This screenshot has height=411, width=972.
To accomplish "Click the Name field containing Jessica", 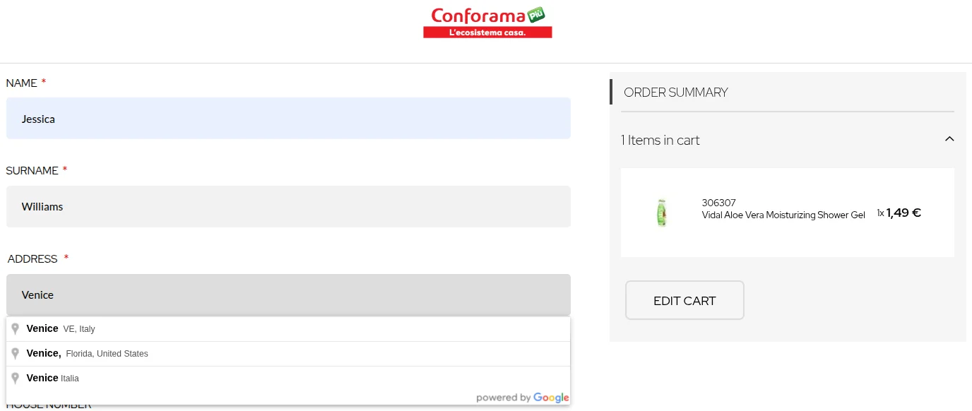I will coord(288,118).
